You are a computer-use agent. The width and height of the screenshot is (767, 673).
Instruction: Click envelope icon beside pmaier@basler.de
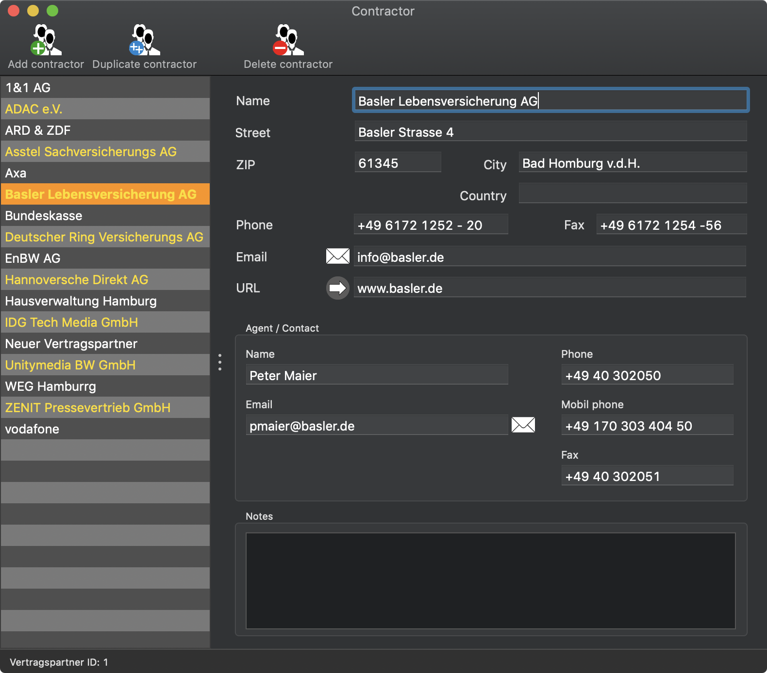523,425
